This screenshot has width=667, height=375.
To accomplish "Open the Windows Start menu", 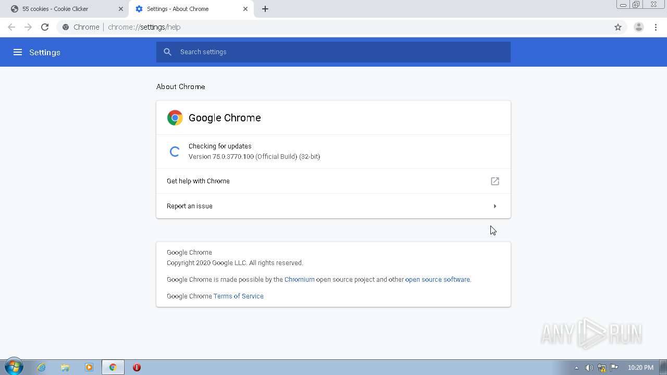I will (x=14, y=367).
